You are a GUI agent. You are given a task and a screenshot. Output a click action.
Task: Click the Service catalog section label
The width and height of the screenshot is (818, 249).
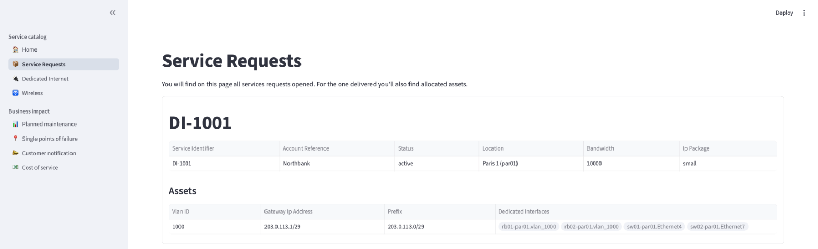click(x=28, y=37)
